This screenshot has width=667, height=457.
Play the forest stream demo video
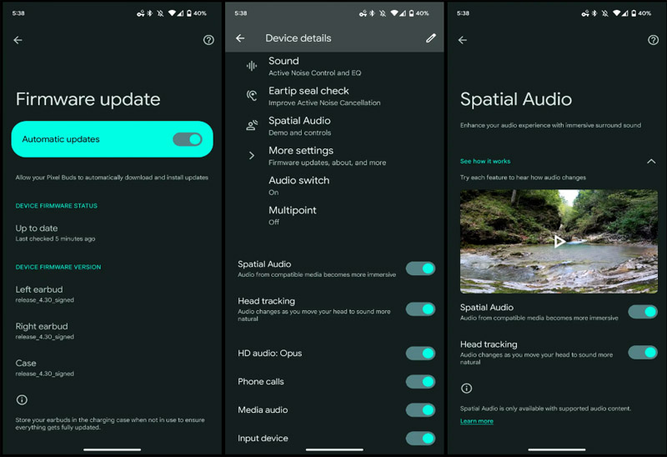pyautogui.click(x=559, y=242)
